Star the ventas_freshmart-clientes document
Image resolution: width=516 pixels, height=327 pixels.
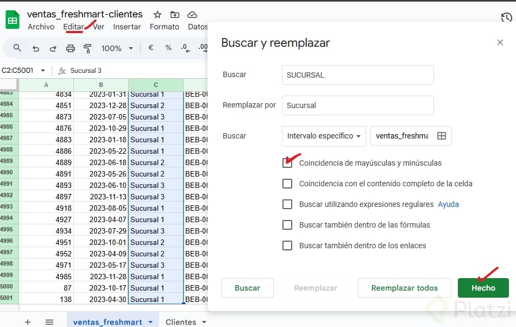pos(158,15)
